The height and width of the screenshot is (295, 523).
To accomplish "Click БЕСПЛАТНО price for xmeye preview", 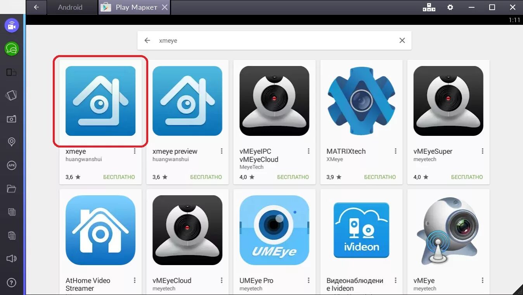I will pos(206,177).
